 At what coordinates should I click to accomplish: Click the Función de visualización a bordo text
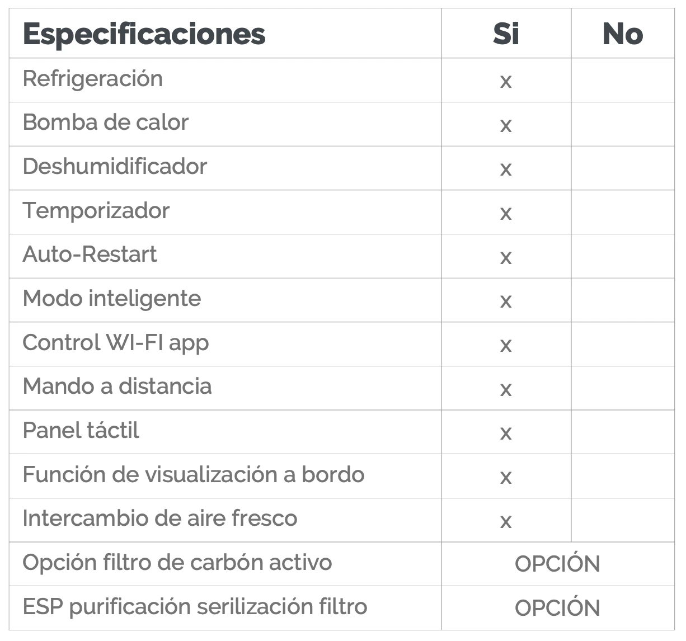(x=194, y=475)
